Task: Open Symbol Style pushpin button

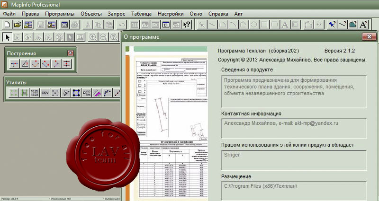Action: 333,25
